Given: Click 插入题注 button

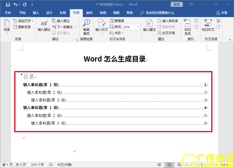Looking at the screenshot, I should coord(149,26).
